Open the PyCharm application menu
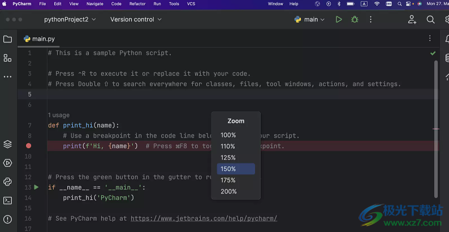Viewport: 449px width, 232px height. [21, 4]
